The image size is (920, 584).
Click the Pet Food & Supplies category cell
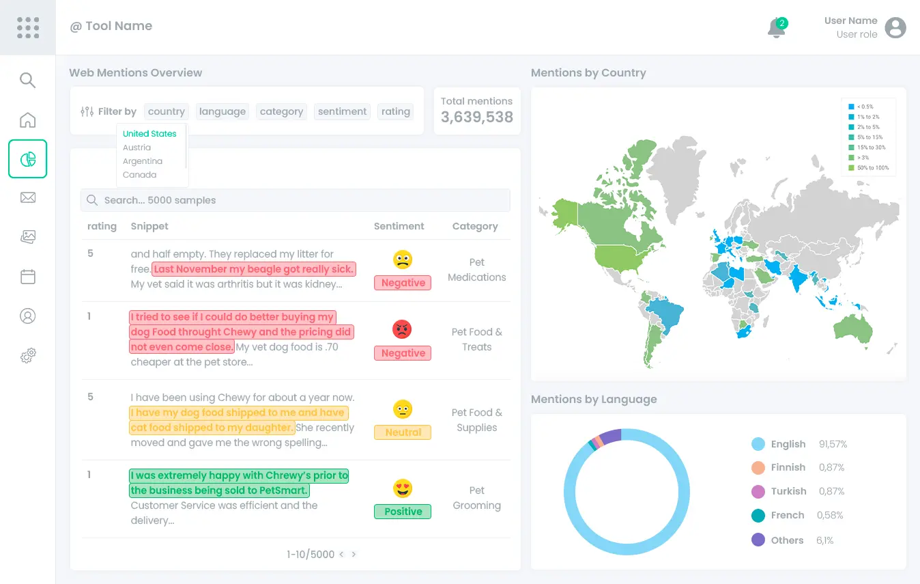click(477, 420)
